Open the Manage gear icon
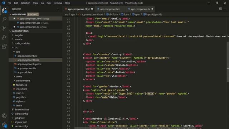 point(4,125)
